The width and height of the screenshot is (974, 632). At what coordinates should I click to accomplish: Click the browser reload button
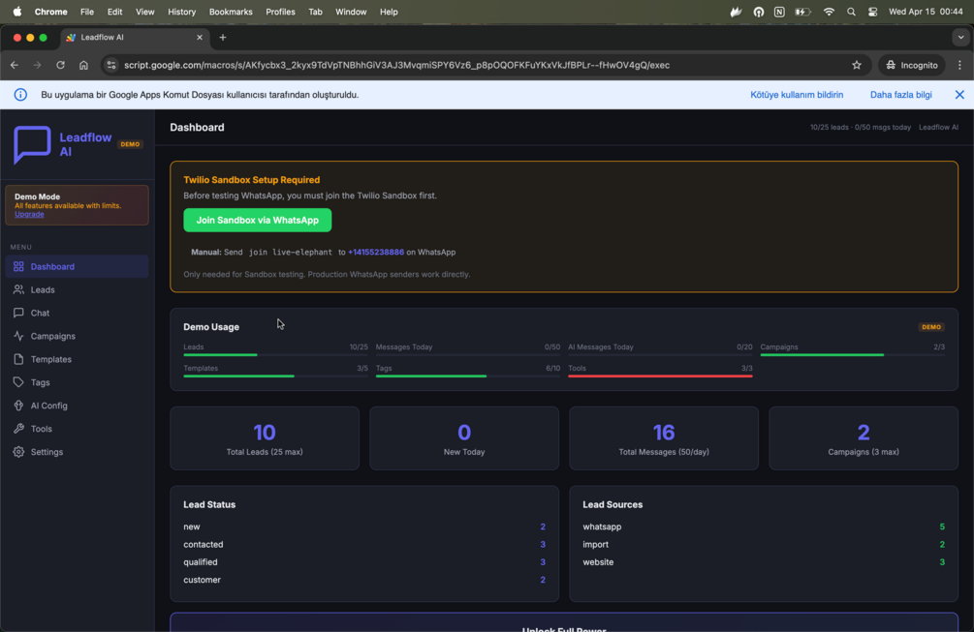60,65
